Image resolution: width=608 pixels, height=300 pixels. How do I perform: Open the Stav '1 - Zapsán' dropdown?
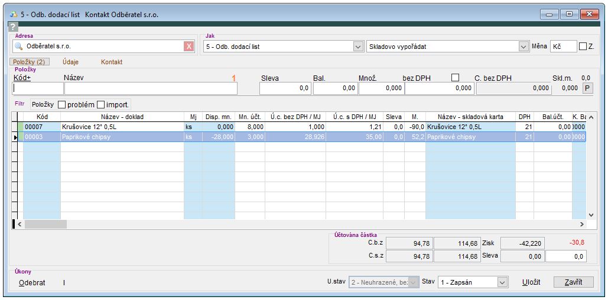(502, 282)
